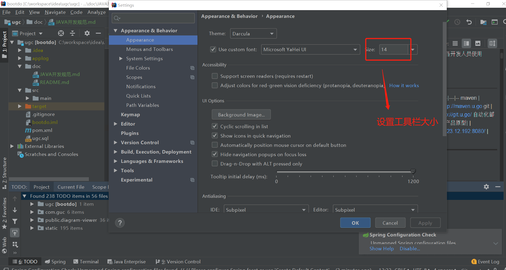Select pom.xml in the Project tree

(x=42, y=130)
